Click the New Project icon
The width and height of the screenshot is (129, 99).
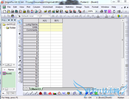[x=5, y=11]
